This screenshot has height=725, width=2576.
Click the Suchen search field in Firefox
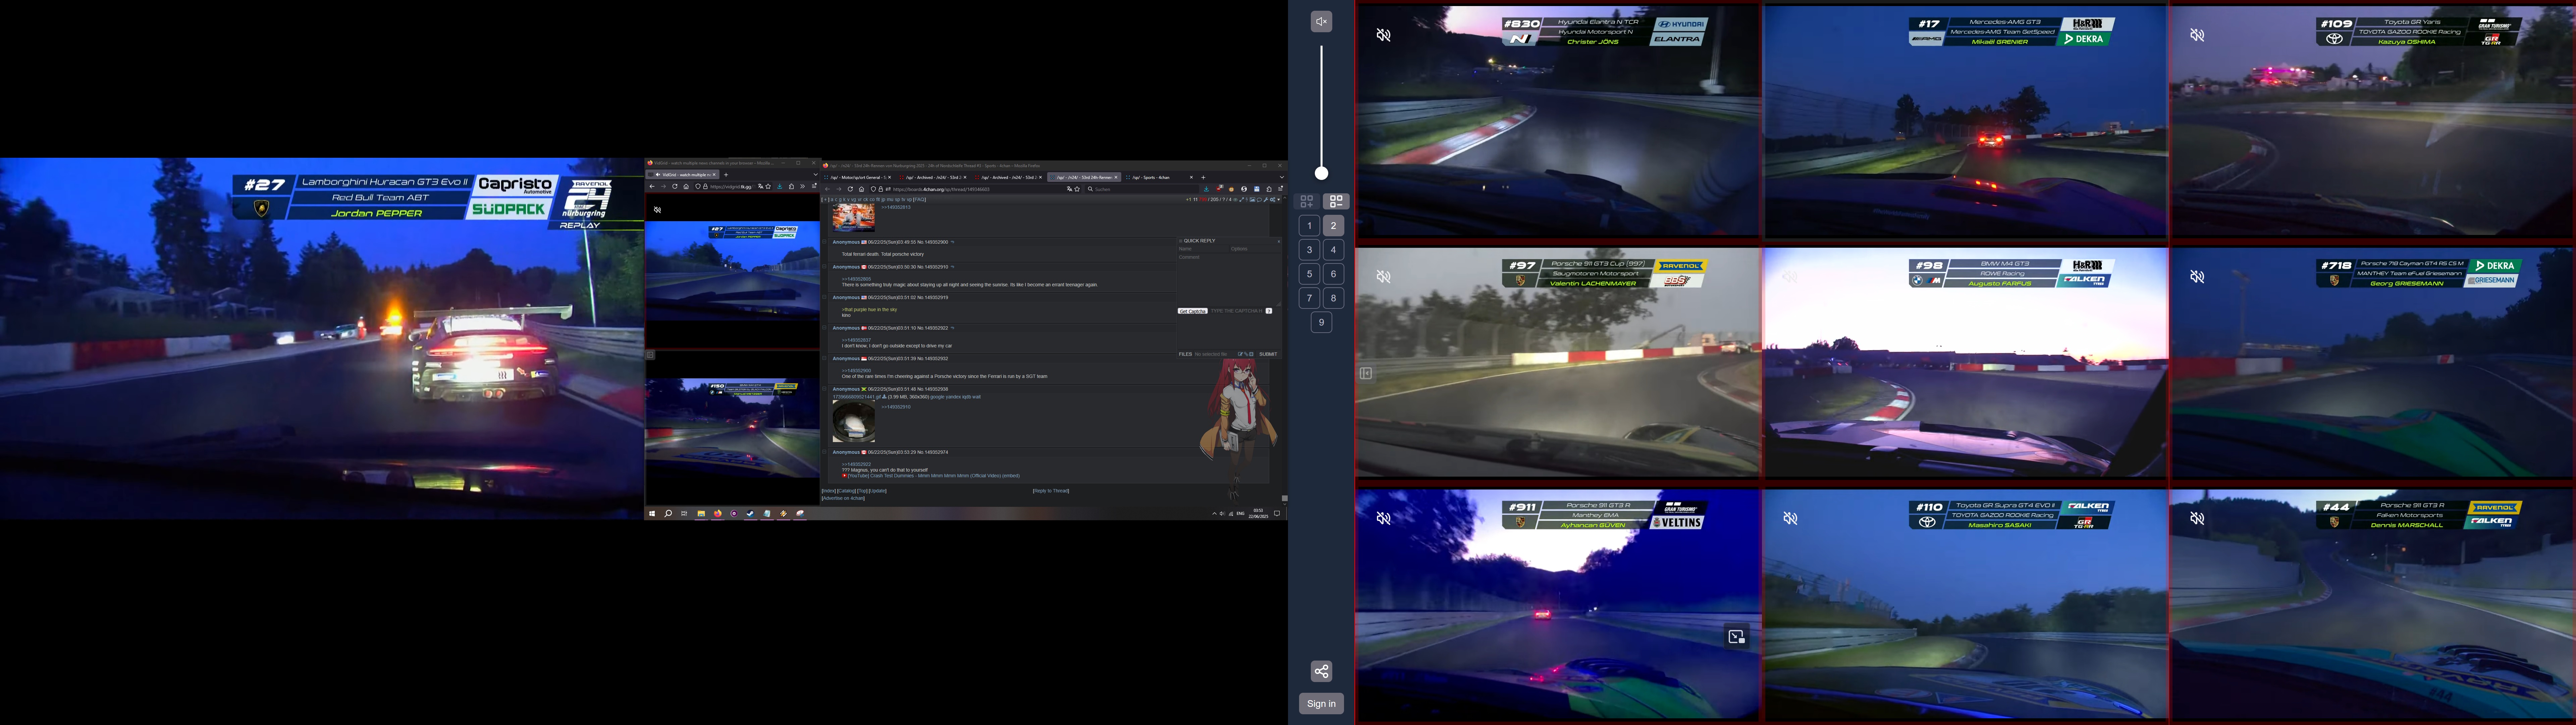1142,189
